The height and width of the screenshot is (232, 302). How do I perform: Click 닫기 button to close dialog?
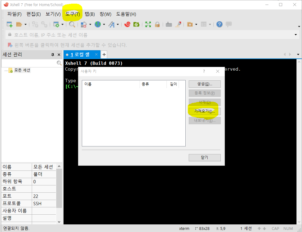tap(205, 158)
